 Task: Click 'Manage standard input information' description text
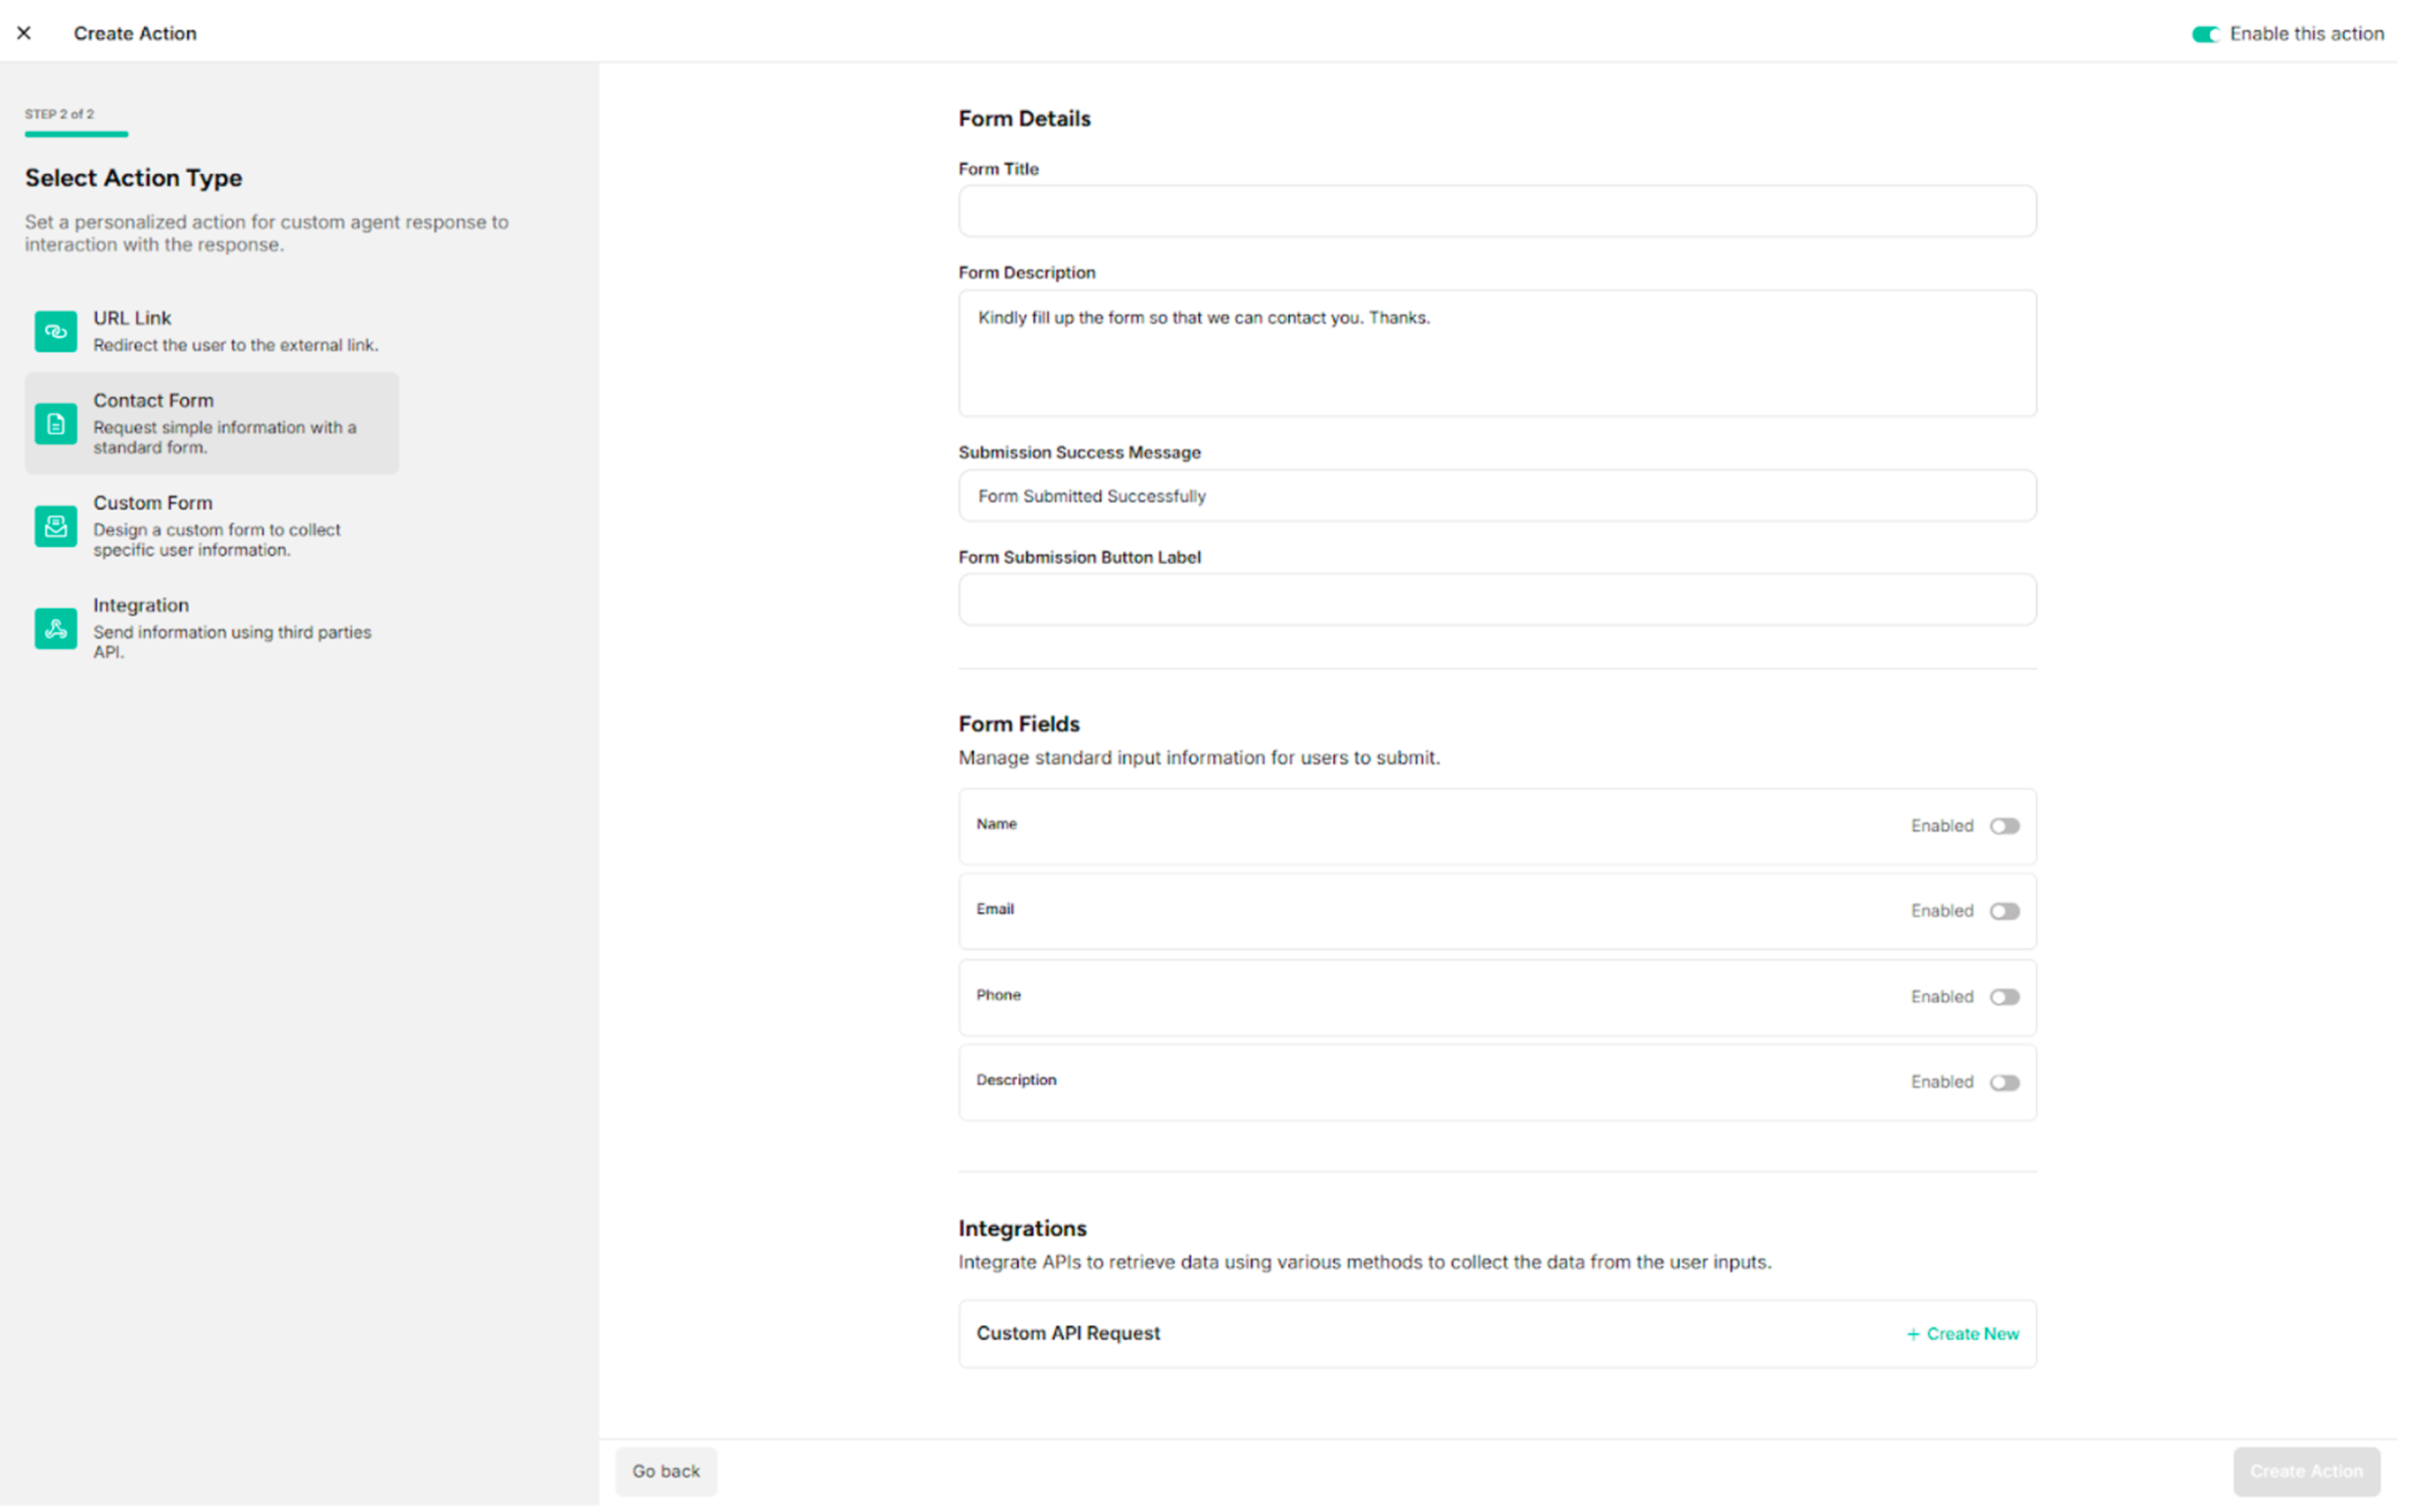pyautogui.click(x=1199, y=758)
